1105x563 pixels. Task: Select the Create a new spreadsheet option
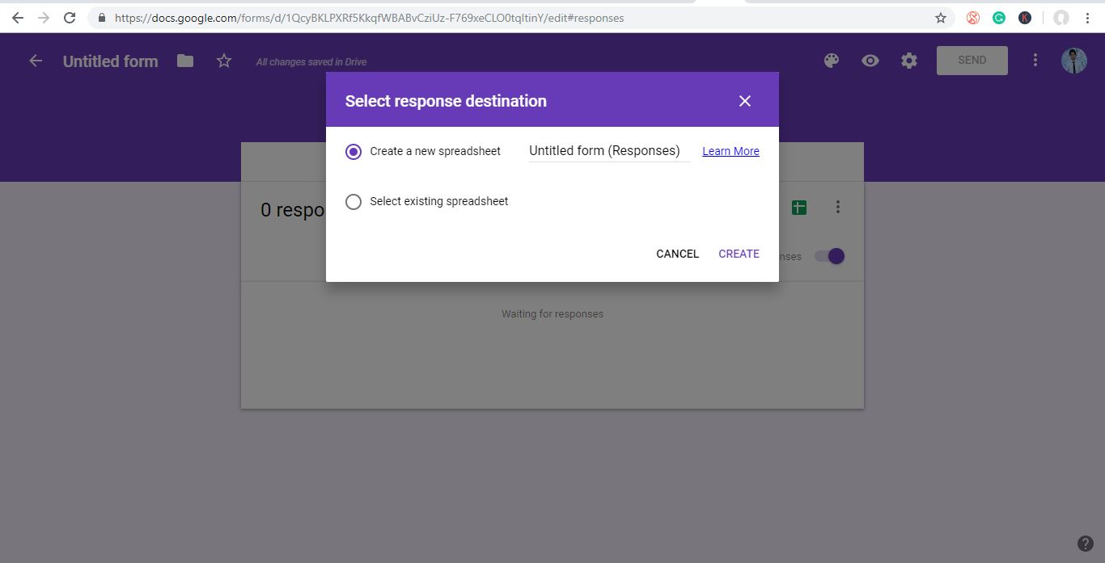coord(354,152)
